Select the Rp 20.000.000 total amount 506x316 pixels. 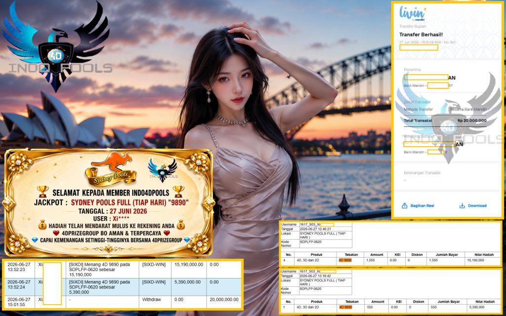pyautogui.click(x=472, y=120)
